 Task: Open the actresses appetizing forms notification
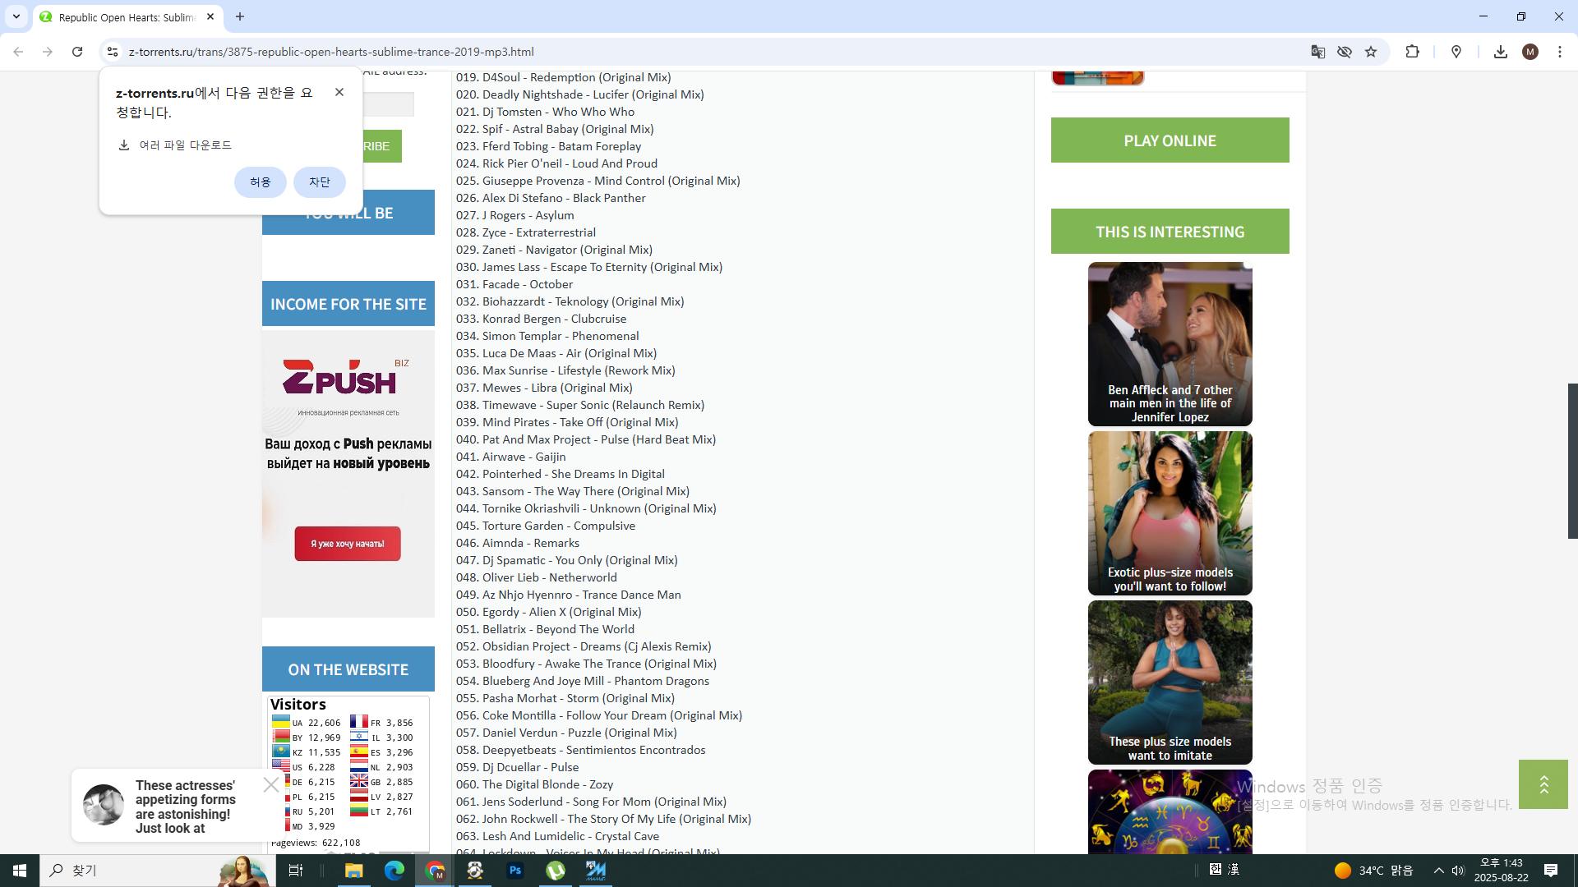177,807
